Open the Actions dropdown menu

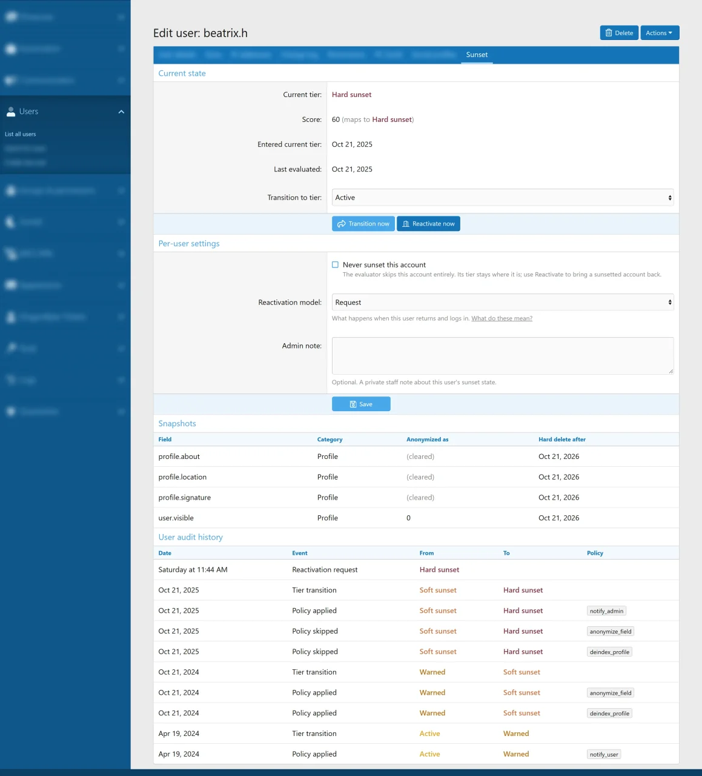pos(660,33)
